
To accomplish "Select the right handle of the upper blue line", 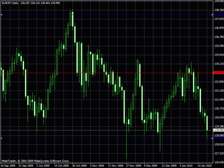I will (212, 15).
